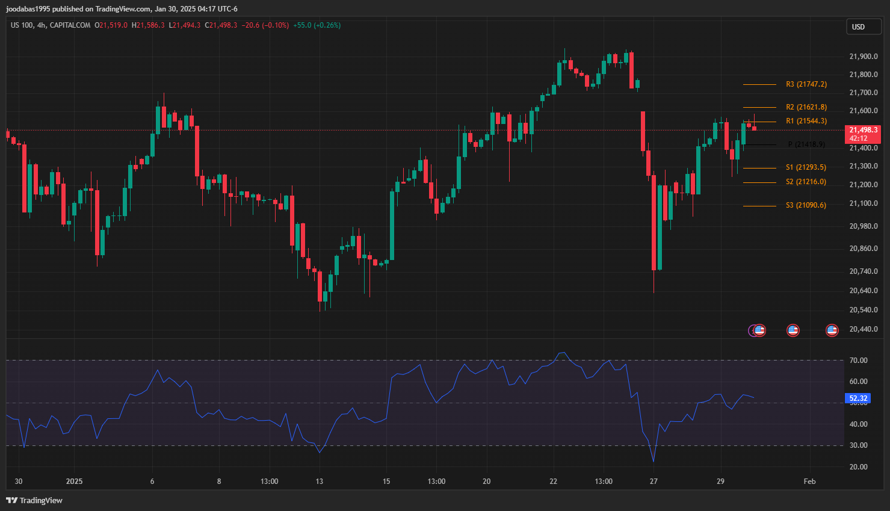Open the USD currency selector
This screenshot has height=511, width=890.
point(864,26)
